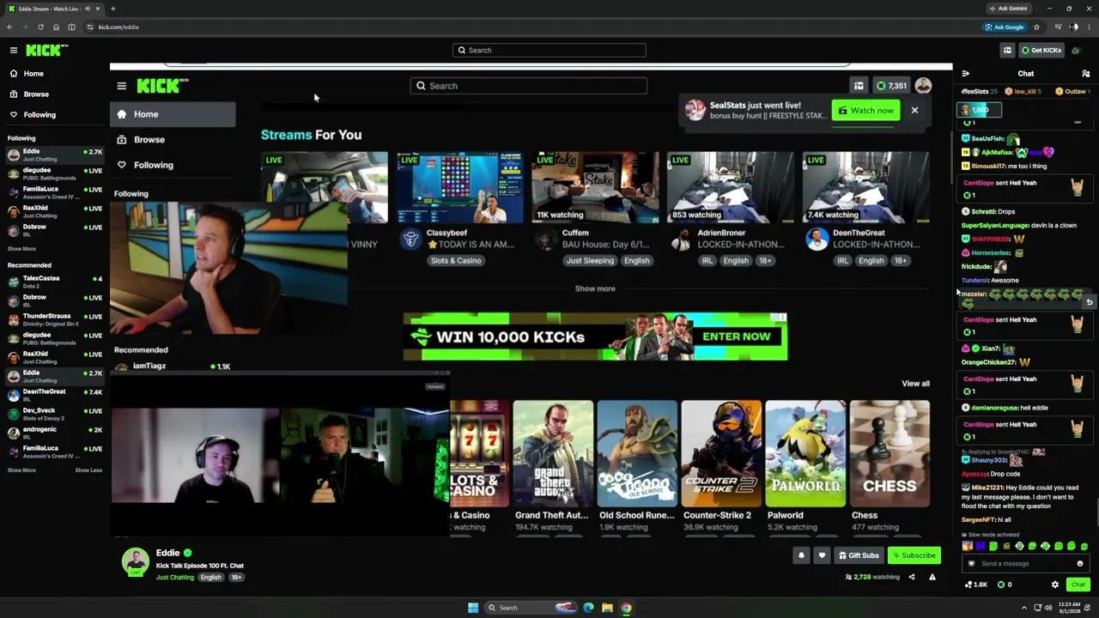
Task: Bookmark this page with the star icon
Action: [1036, 27]
